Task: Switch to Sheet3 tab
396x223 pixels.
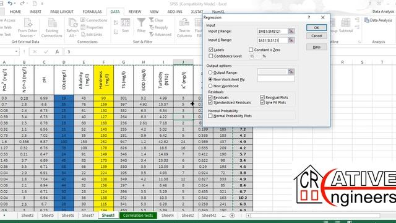Action: point(27,216)
